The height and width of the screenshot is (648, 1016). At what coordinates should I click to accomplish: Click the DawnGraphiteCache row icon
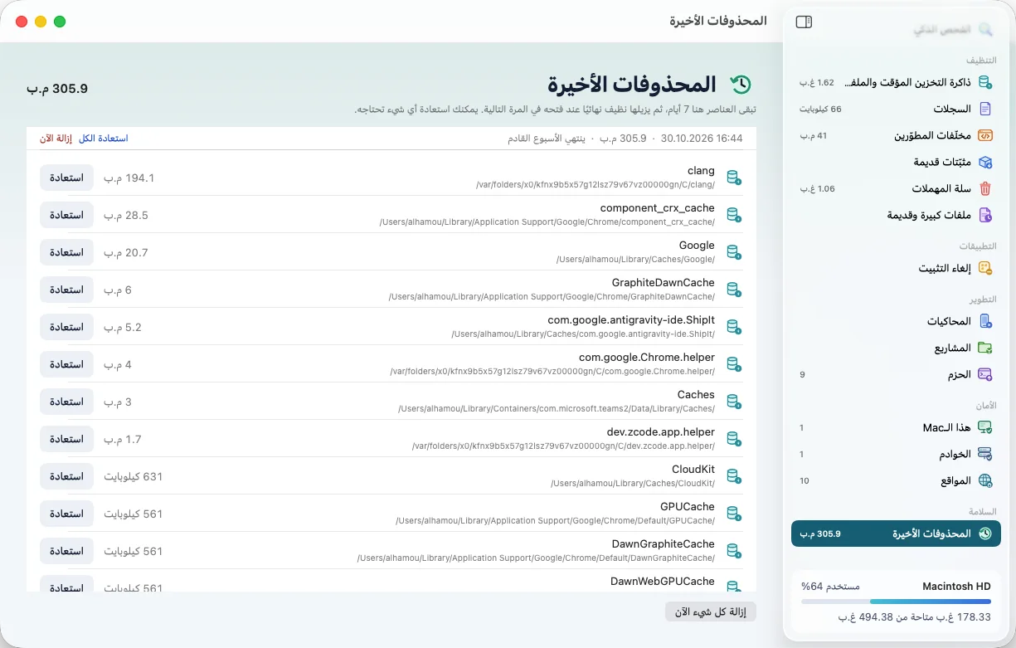[733, 551]
